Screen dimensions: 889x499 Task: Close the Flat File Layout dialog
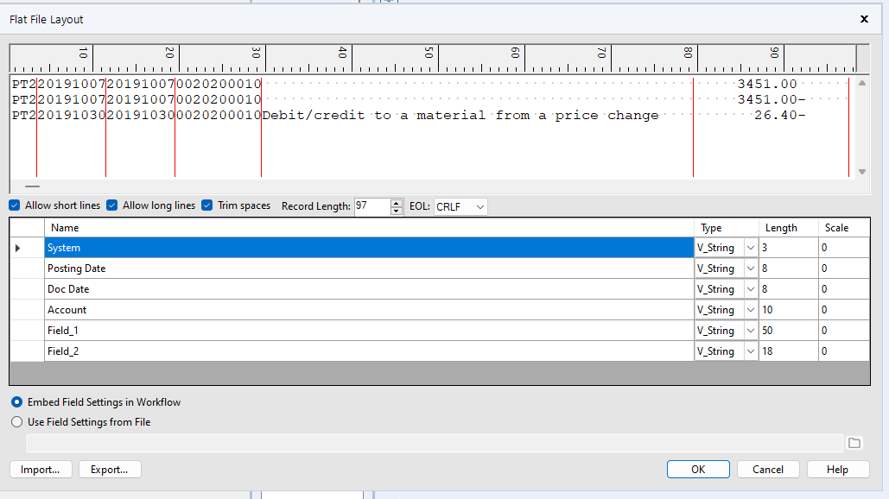coord(863,18)
